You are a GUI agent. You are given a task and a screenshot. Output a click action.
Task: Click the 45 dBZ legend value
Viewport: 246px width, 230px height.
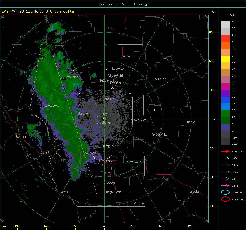233,76
